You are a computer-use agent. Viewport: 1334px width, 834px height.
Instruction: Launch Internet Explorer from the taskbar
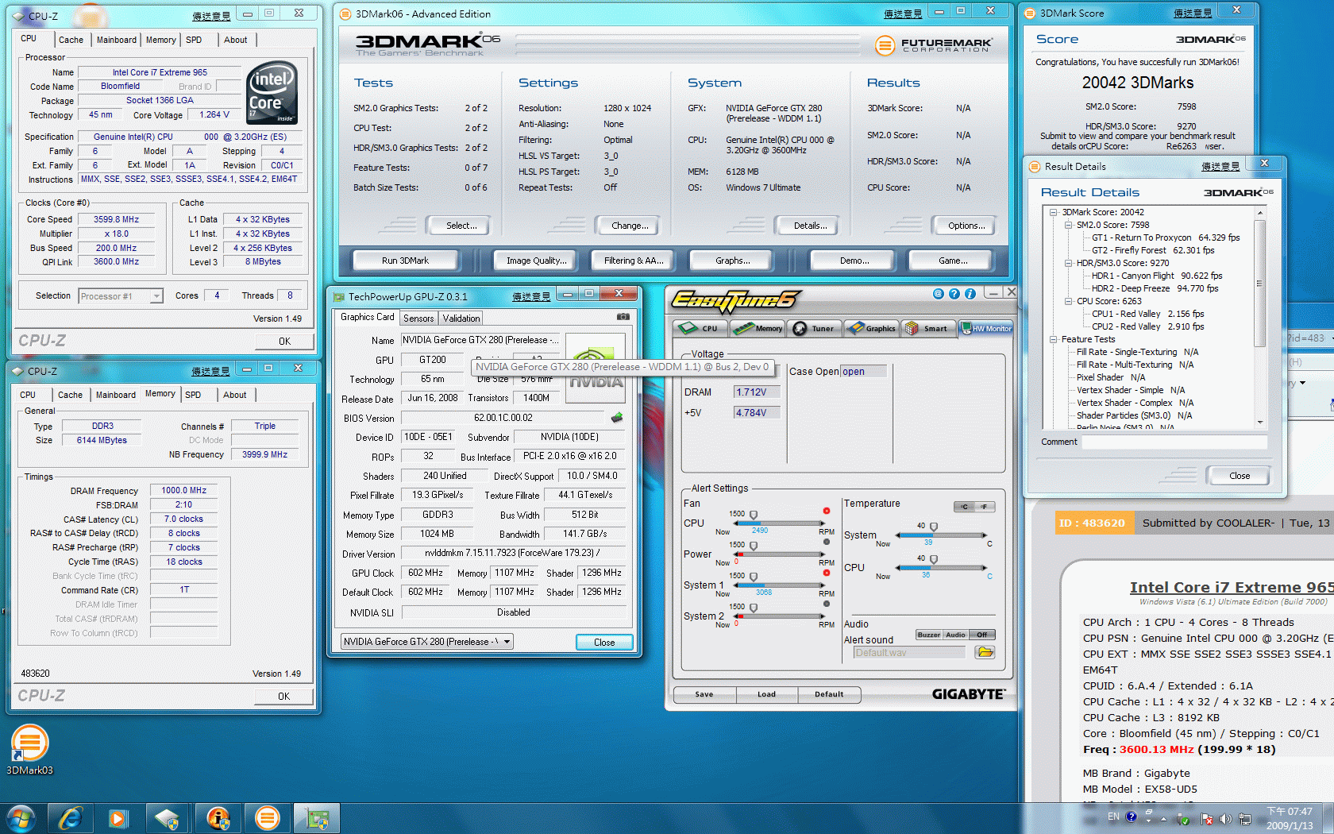71,818
